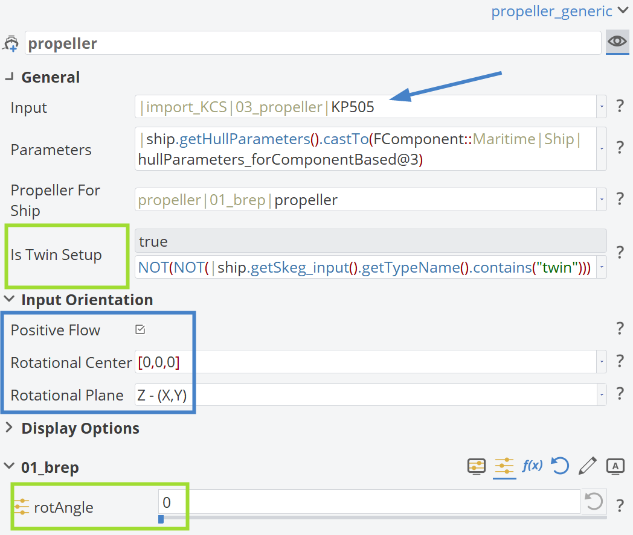Collapse the Input Orientation section
Viewport: 633px width, 535px height.
9,300
